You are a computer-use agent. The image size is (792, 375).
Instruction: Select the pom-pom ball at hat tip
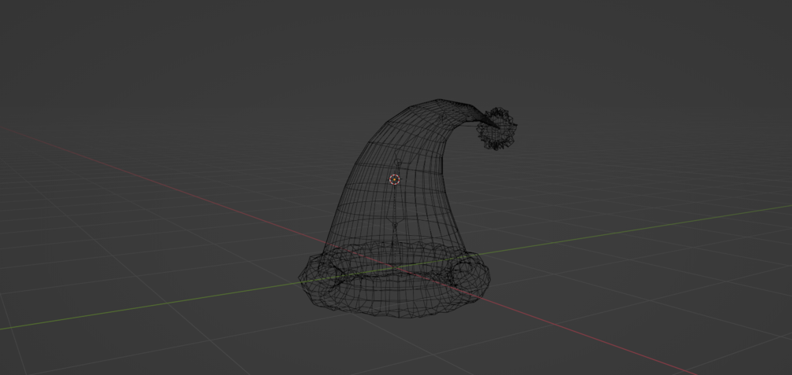pyautogui.click(x=497, y=128)
